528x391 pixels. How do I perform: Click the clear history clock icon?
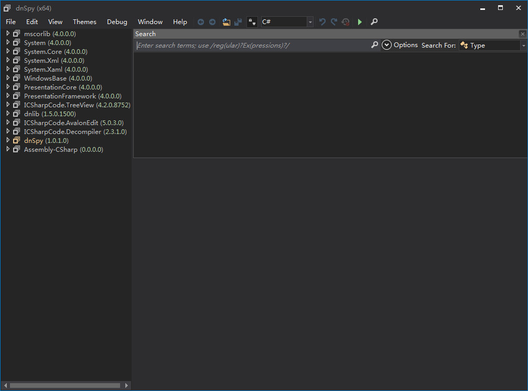click(x=346, y=22)
